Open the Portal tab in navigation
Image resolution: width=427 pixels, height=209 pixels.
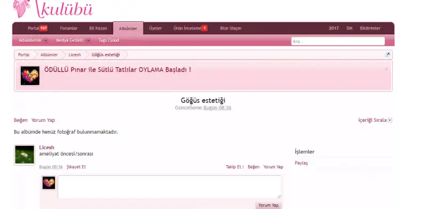[x=34, y=28]
